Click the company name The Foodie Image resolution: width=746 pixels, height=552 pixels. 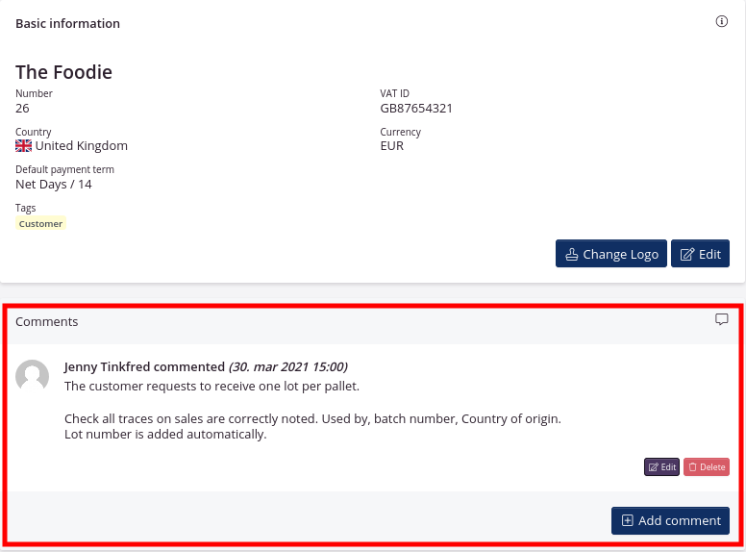pyautogui.click(x=63, y=72)
